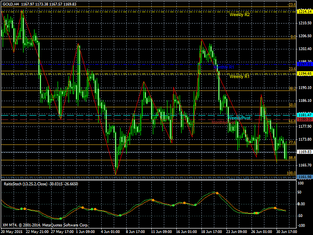Click the 23 Jun 09:00 time label
Screen dimensions: 313x235
point(236,231)
